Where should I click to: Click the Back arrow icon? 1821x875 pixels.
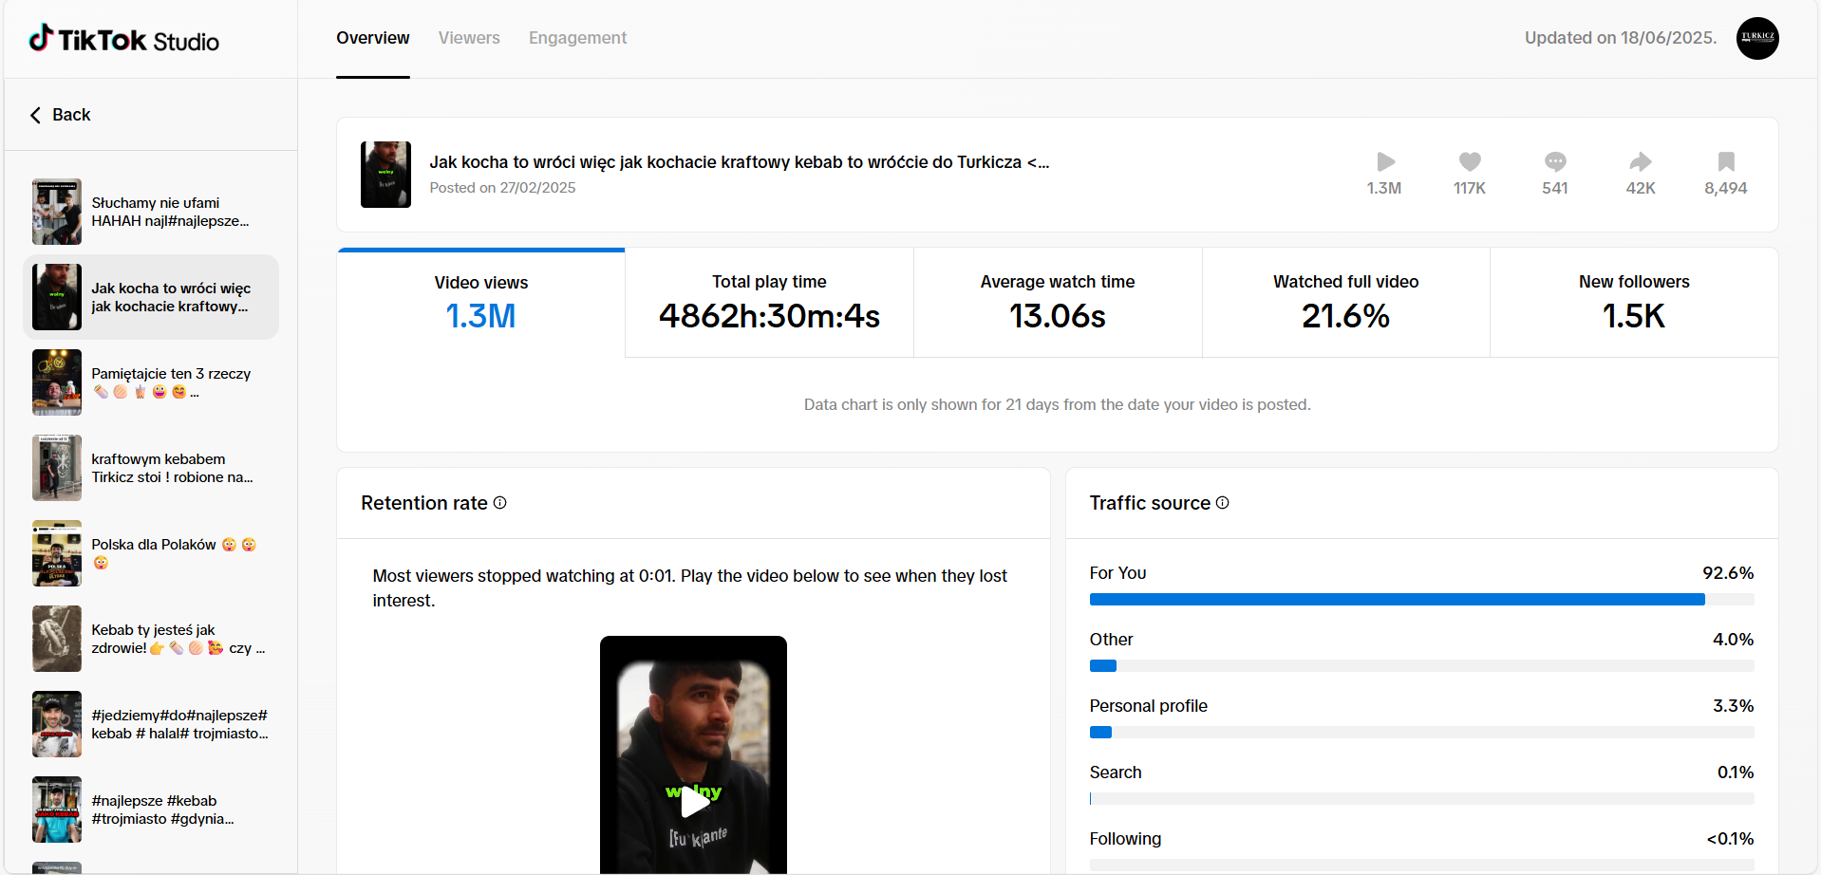[36, 115]
